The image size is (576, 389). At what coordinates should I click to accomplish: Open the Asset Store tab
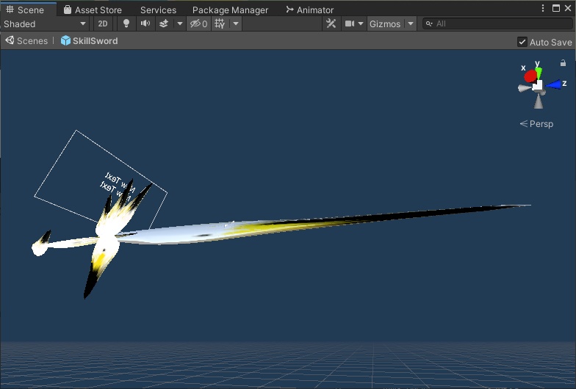pyautogui.click(x=93, y=10)
